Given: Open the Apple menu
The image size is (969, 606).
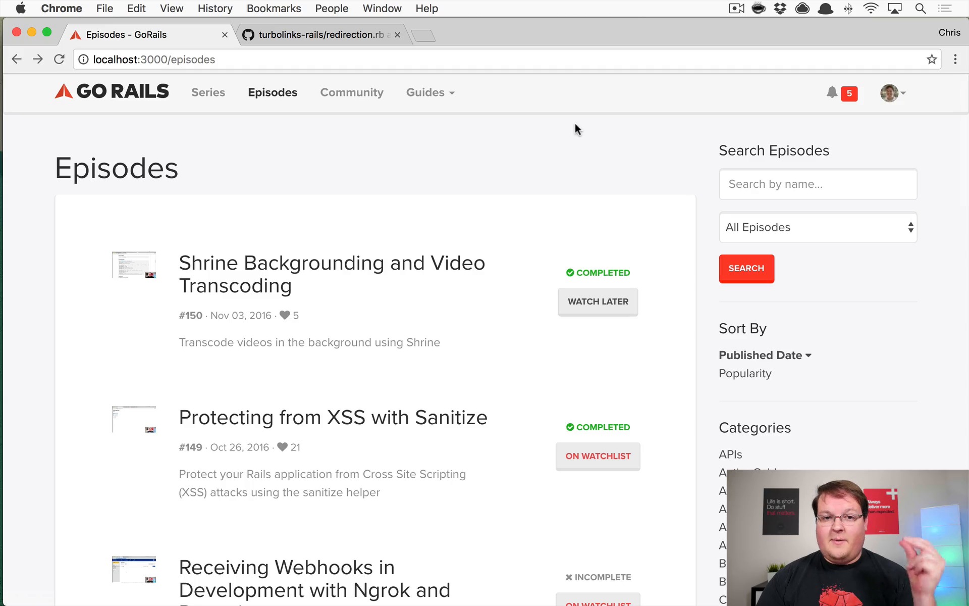Looking at the screenshot, I should tap(21, 9).
